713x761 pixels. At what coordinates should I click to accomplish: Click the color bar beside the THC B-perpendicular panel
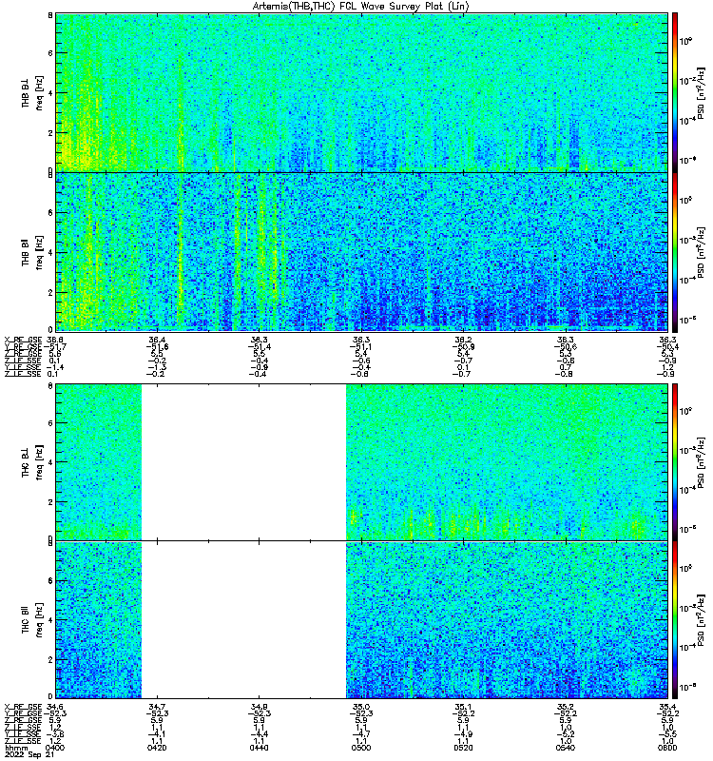[x=675, y=462]
